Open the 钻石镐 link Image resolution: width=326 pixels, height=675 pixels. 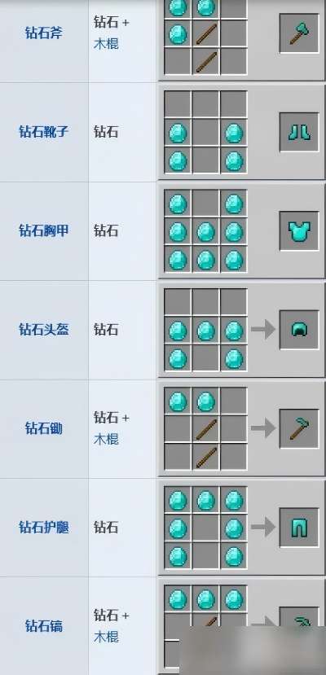(44, 625)
